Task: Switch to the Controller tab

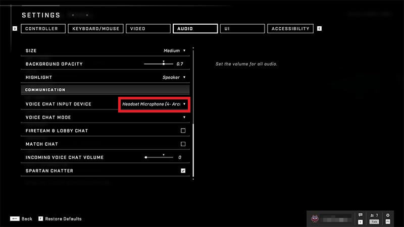Action: click(x=43, y=29)
